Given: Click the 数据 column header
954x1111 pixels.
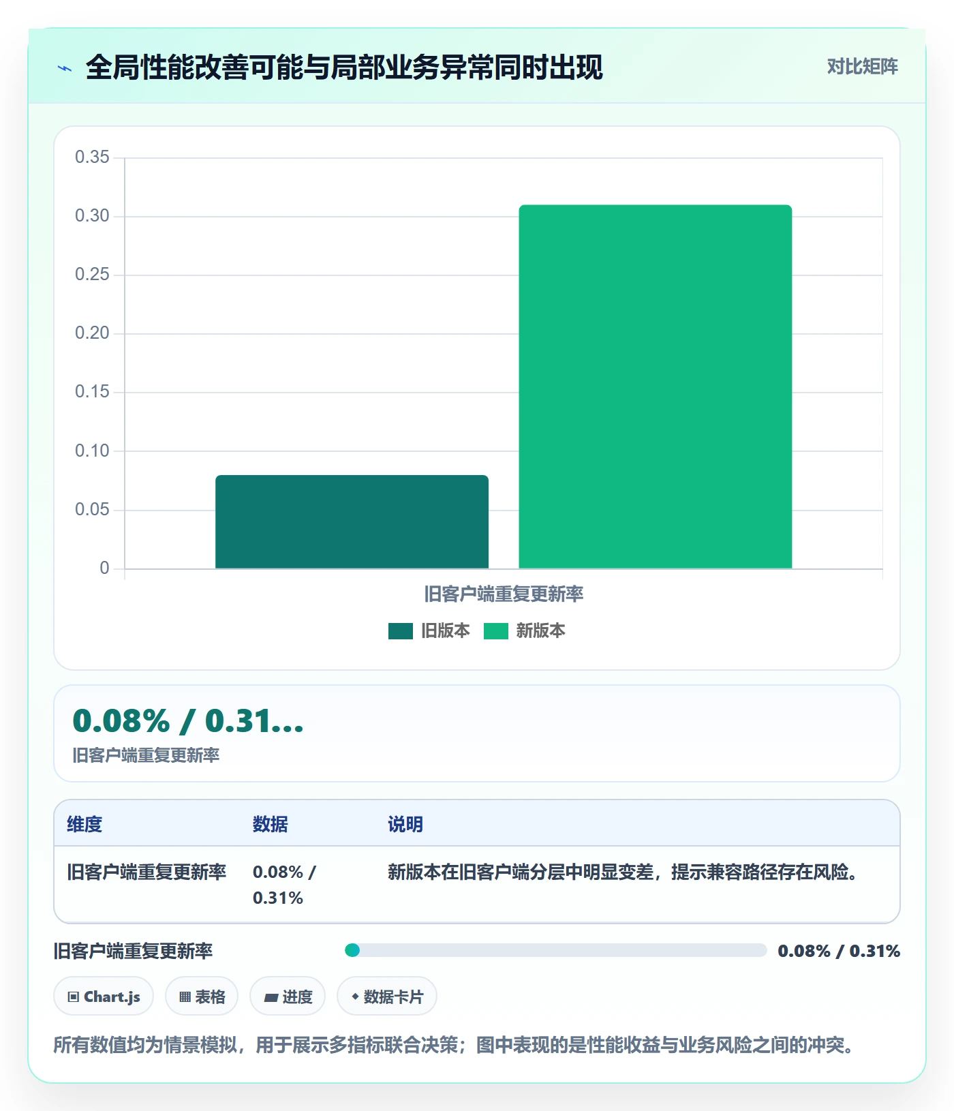Looking at the screenshot, I should (x=271, y=824).
